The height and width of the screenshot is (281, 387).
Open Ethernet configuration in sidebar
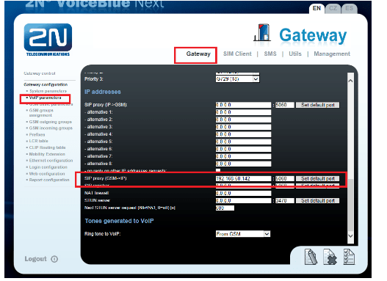[x=51, y=161]
